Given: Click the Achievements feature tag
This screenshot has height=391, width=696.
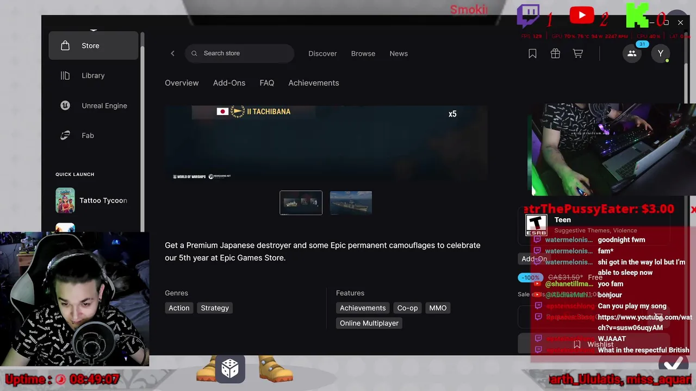Looking at the screenshot, I should pos(363,308).
